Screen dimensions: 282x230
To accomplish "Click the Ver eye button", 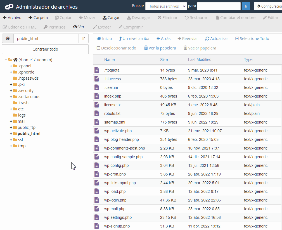I will click(79, 27).
